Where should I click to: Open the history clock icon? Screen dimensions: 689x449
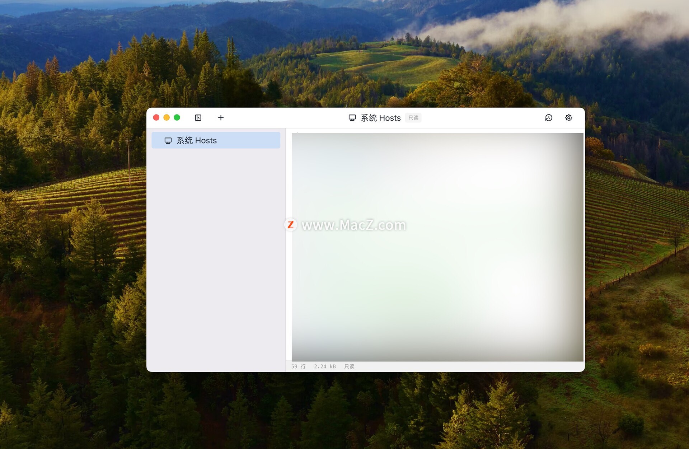tap(549, 118)
